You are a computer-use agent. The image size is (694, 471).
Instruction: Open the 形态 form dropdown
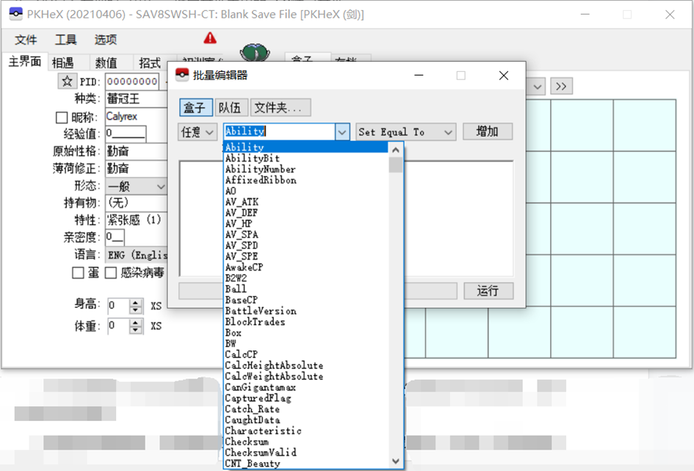tap(137, 187)
